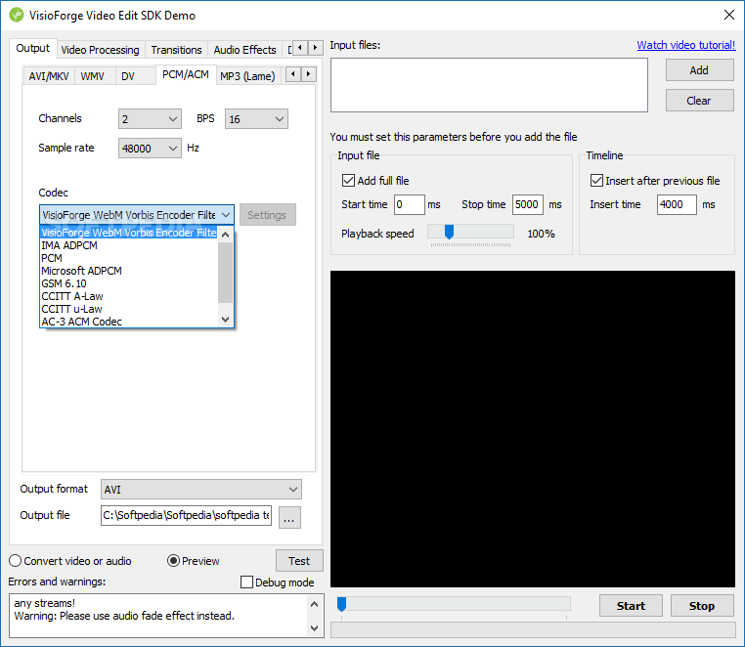Expand the Sample rate dropdown

(x=150, y=149)
